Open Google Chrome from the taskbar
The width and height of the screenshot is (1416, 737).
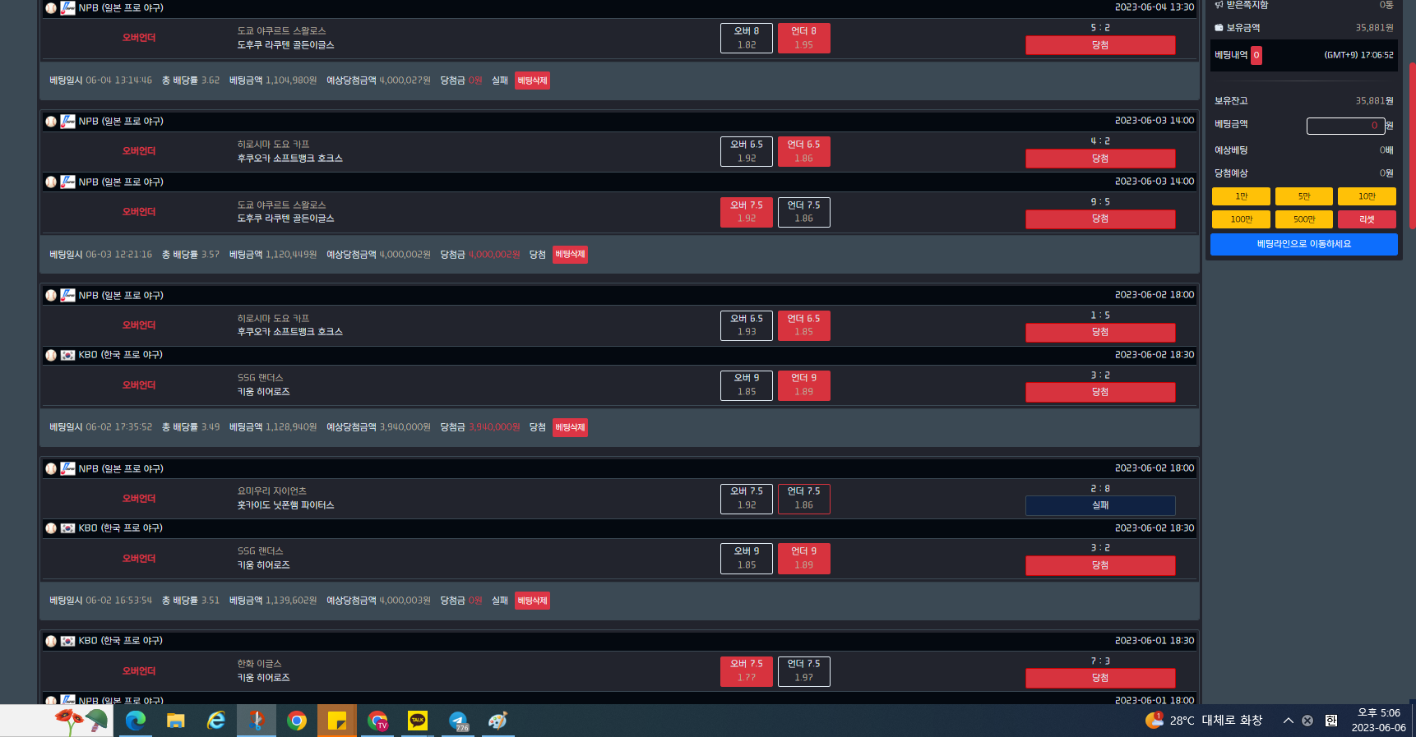click(297, 721)
